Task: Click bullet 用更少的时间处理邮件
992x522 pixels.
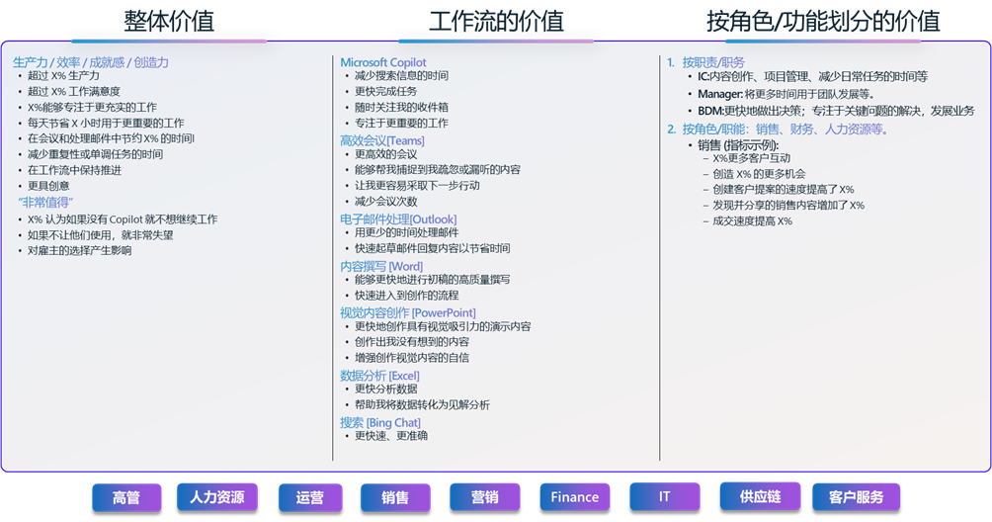Action: 406,233
